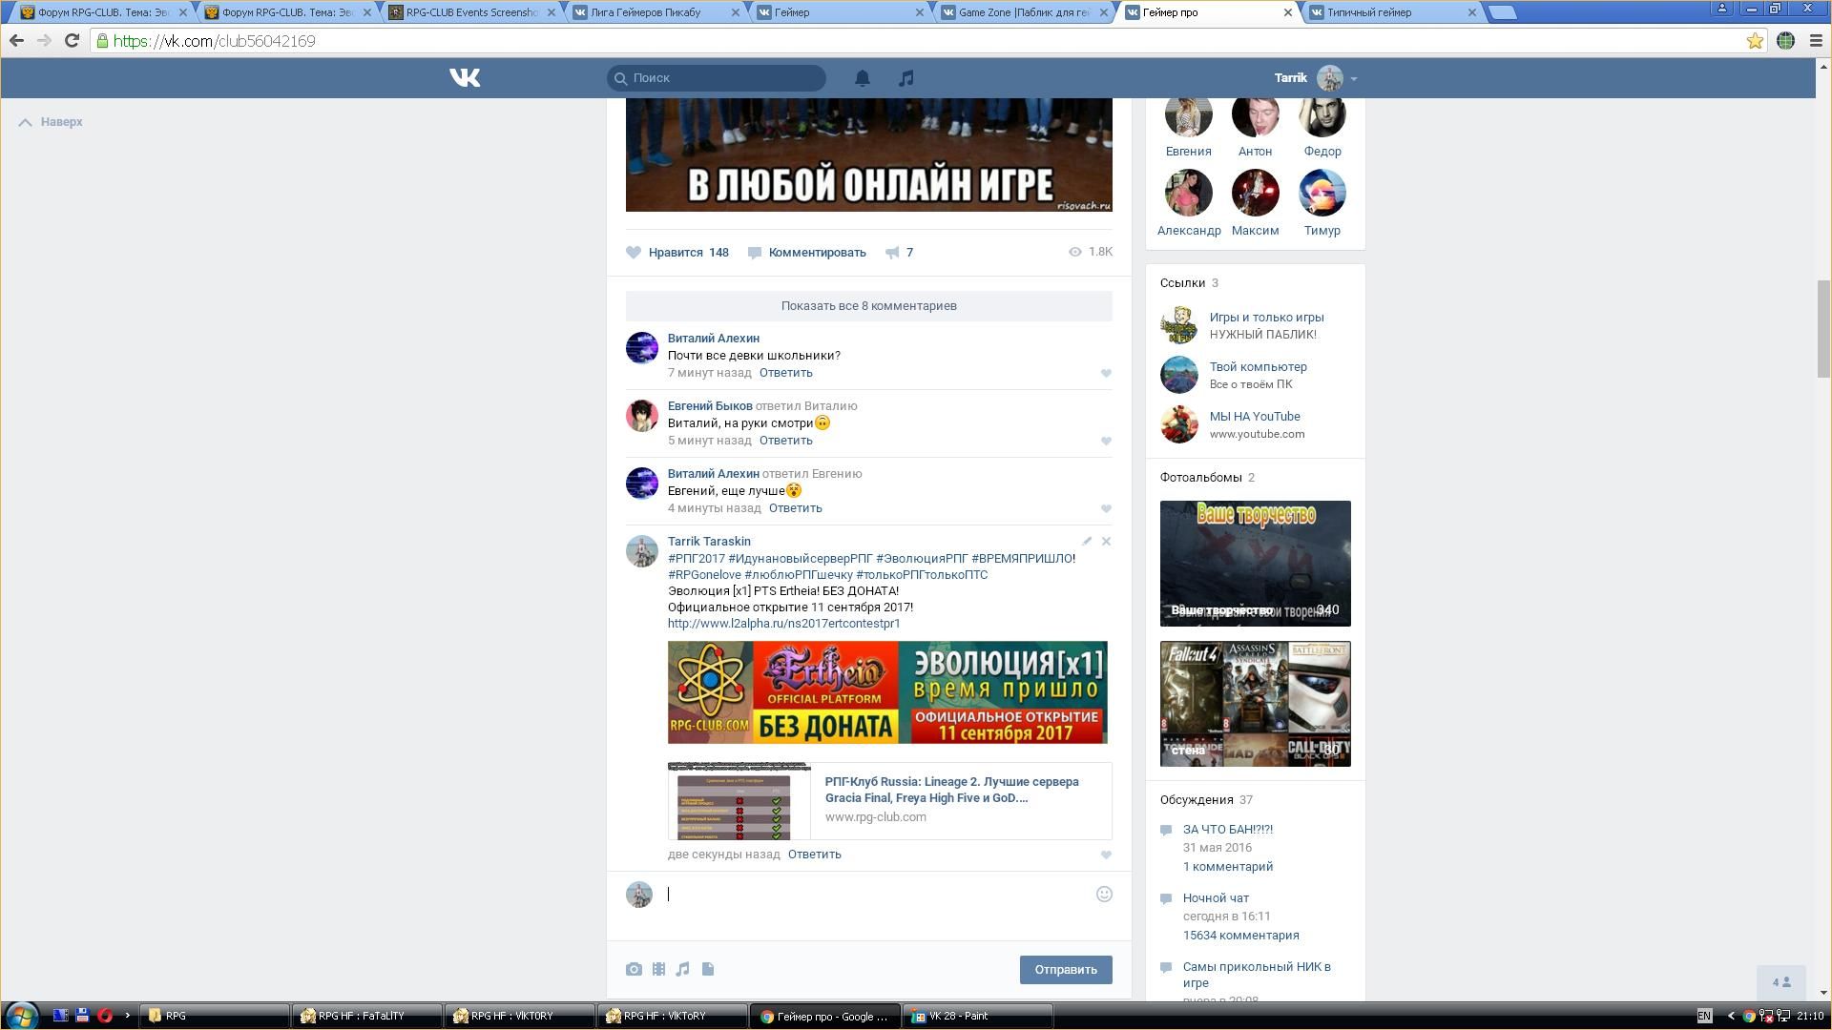The height and width of the screenshot is (1030, 1832).
Task: Go back in the browser
Action: [16, 41]
